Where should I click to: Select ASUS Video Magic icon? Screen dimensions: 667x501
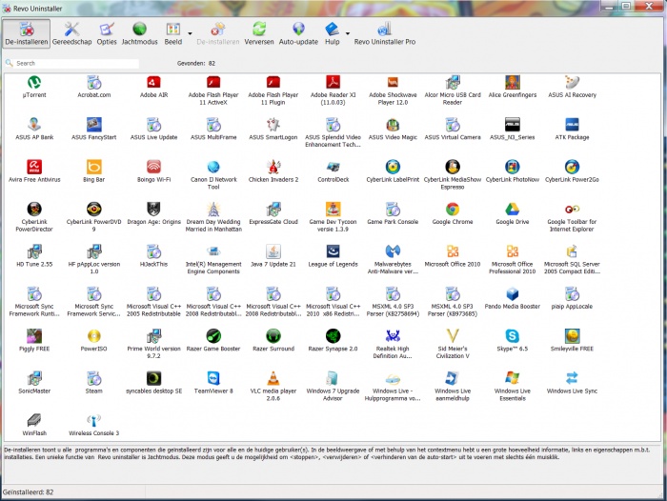pos(393,124)
